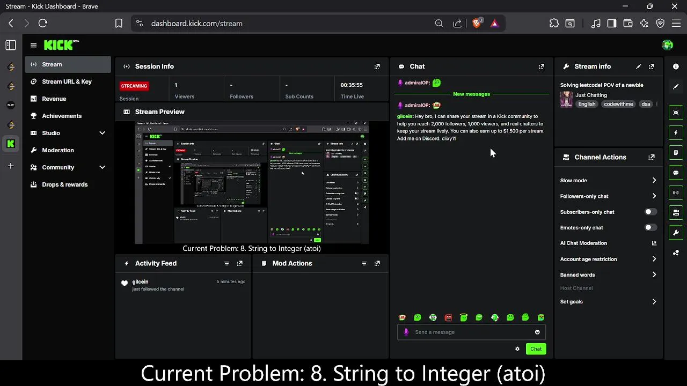
Task: Expand the Community sidebar section
Action: tap(102, 167)
